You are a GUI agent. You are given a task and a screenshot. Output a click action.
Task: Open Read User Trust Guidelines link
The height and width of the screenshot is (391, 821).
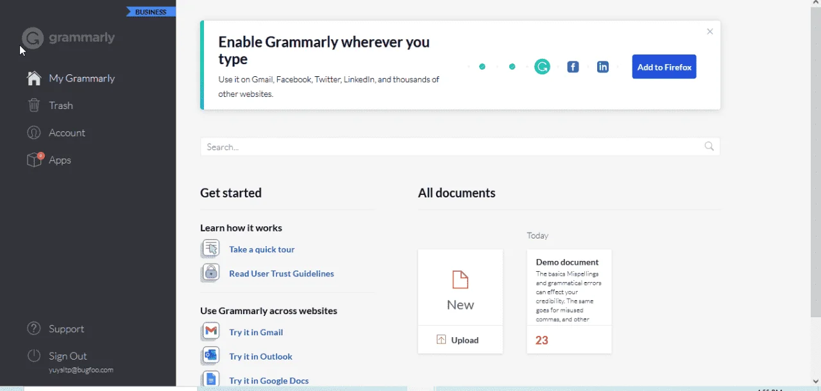click(x=282, y=274)
